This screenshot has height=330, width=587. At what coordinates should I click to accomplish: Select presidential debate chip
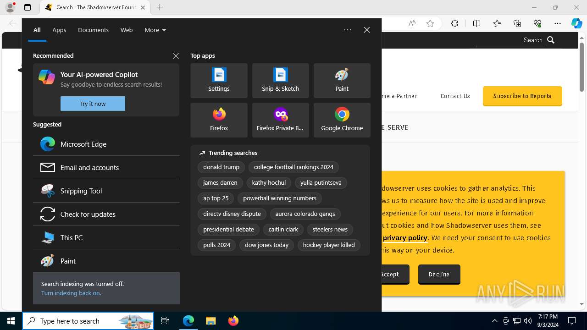[x=228, y=230]
